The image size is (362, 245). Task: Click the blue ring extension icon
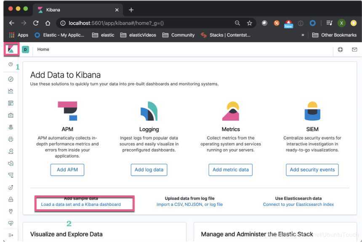click(x=313, y=23)
